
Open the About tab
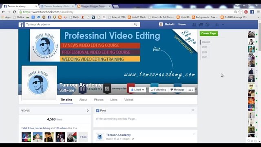83,100
